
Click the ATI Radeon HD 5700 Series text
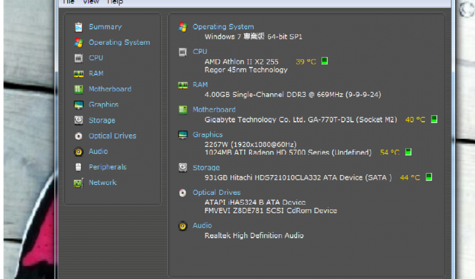[x=288, y=152]
